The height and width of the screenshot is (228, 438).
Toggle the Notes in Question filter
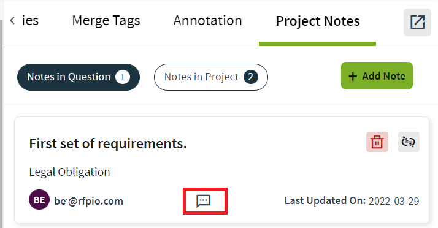coord(79,77)
